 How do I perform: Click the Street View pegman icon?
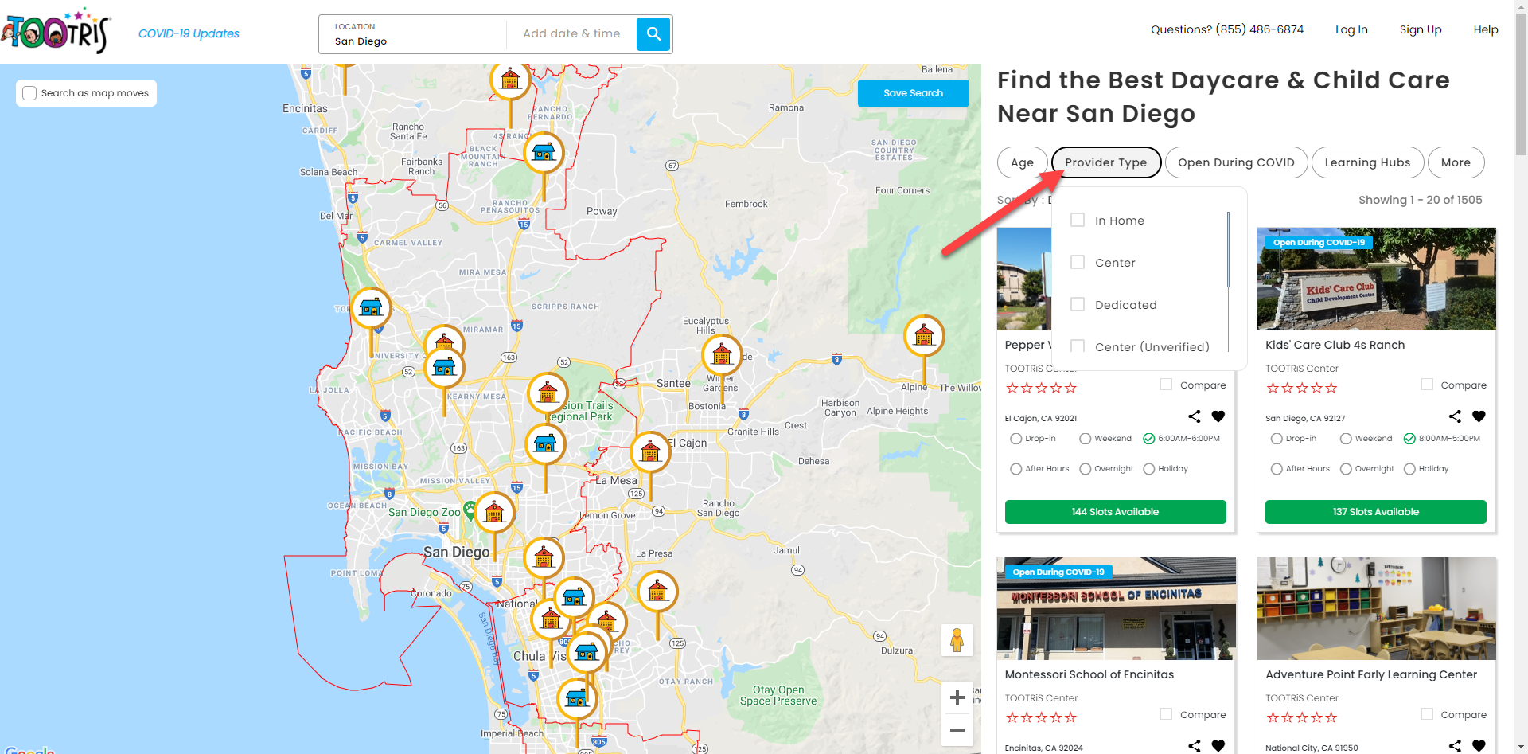pyautogui.click(x=957, y=640)
